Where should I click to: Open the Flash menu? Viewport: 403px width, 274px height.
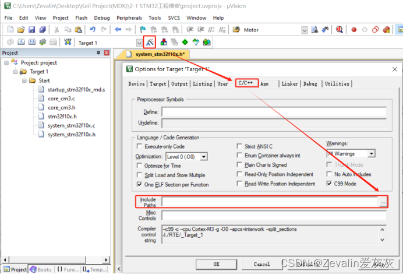81,17
